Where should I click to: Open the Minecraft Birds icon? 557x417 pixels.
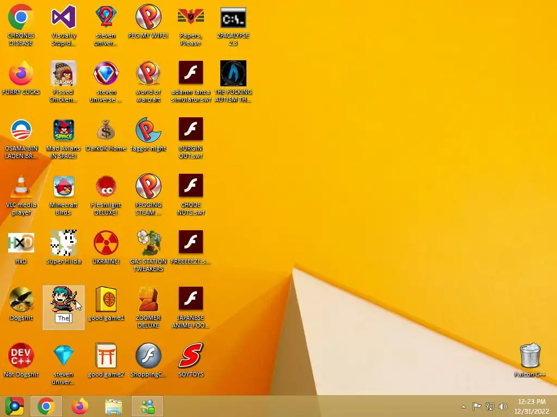pyautogui.click(x=64, y=186)
